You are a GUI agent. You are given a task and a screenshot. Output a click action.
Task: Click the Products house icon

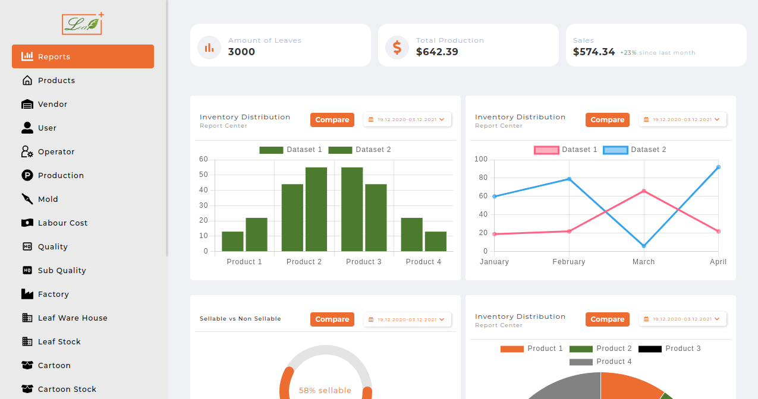point(27,81)
